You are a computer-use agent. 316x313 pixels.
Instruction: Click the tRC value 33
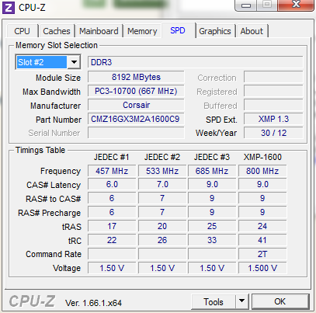212,240
